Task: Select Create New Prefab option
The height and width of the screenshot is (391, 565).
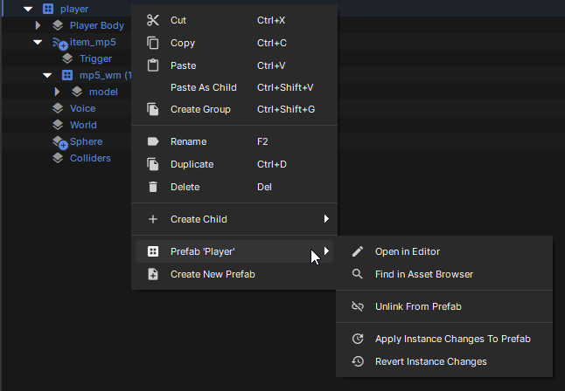Action: tap(213, 274)
